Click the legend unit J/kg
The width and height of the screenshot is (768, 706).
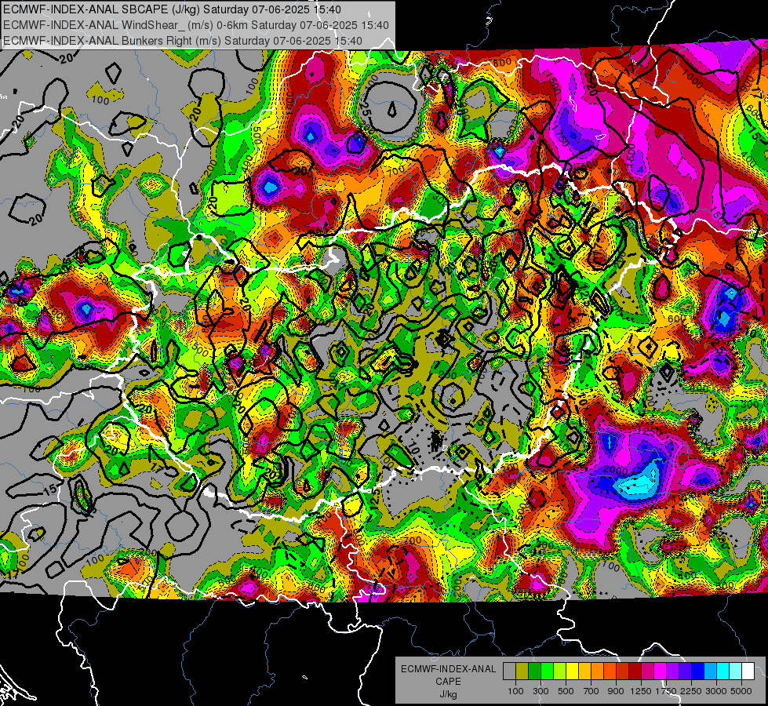point(448,695)
